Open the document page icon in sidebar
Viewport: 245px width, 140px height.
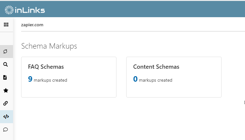pos(5,77)
